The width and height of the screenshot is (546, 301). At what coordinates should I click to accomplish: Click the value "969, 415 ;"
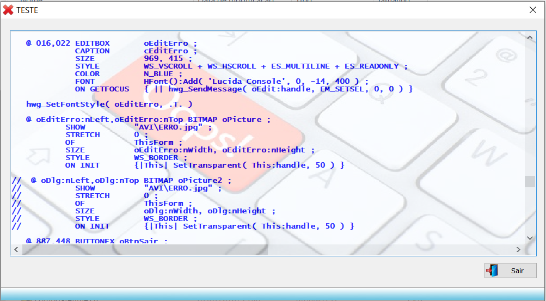click(x=168, y=59)
